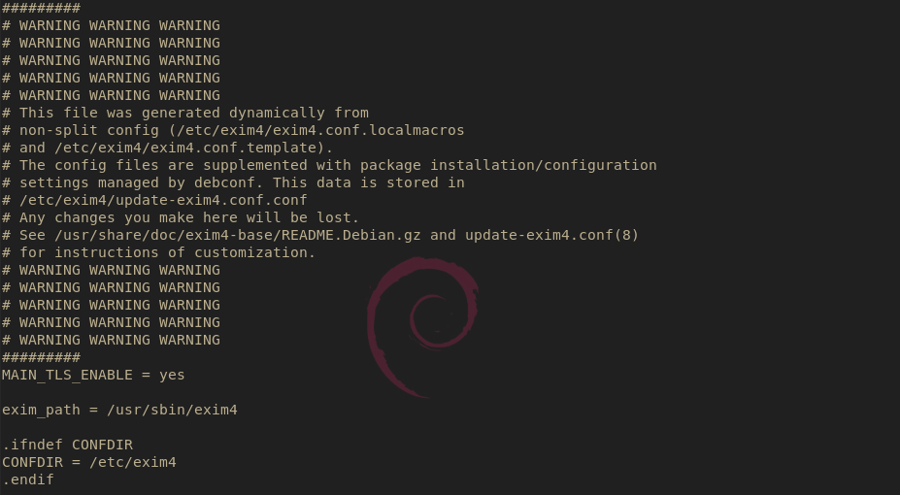
Task: Click 'for instructions of customization' comment
Action: point(168,252)
